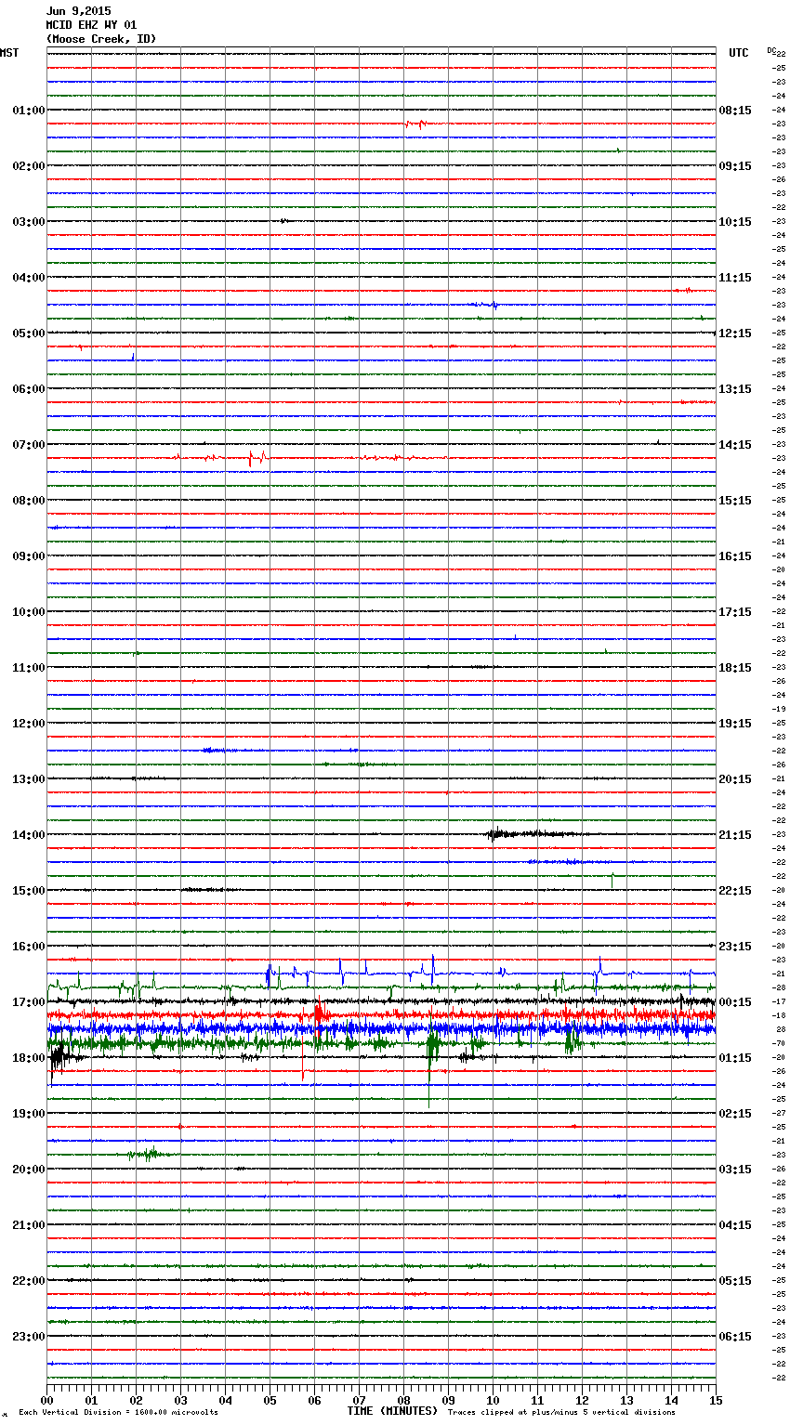Click the "14:00" MST hour label
Viewport: 790px width, 1425px height.
(29, 835)
